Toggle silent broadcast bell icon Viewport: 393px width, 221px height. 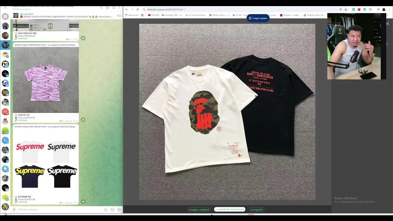pos(105,210)
